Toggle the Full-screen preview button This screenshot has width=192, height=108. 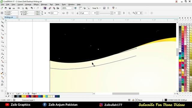(x=75, y=8)
